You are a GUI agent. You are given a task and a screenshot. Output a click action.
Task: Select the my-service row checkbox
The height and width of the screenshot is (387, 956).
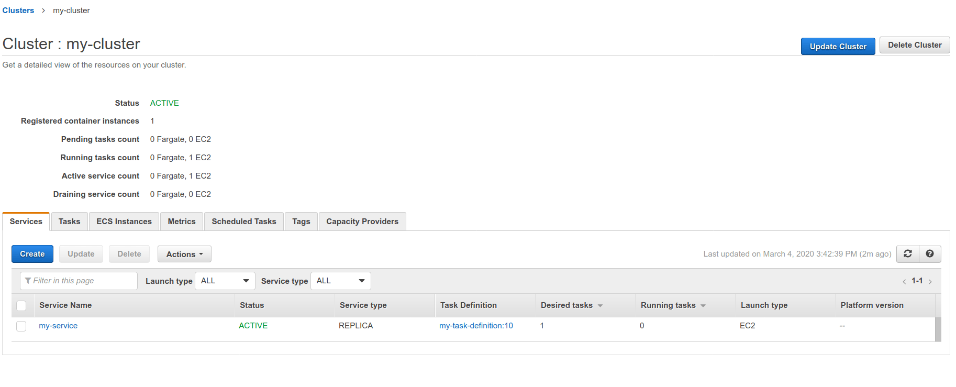tap(21, 326)
